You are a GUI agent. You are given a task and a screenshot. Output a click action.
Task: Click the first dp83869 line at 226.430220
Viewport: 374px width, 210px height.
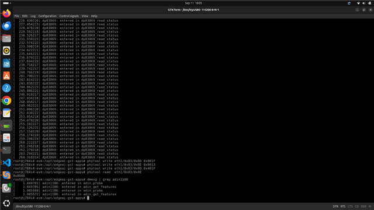coord(65,20)
